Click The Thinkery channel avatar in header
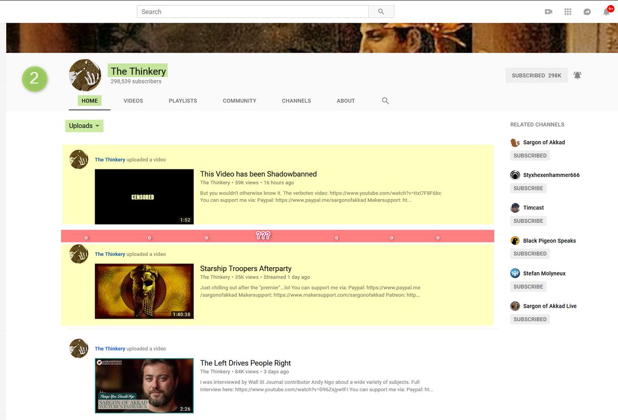The width and height of the screenshot is (618, 420). coord(85,75)
